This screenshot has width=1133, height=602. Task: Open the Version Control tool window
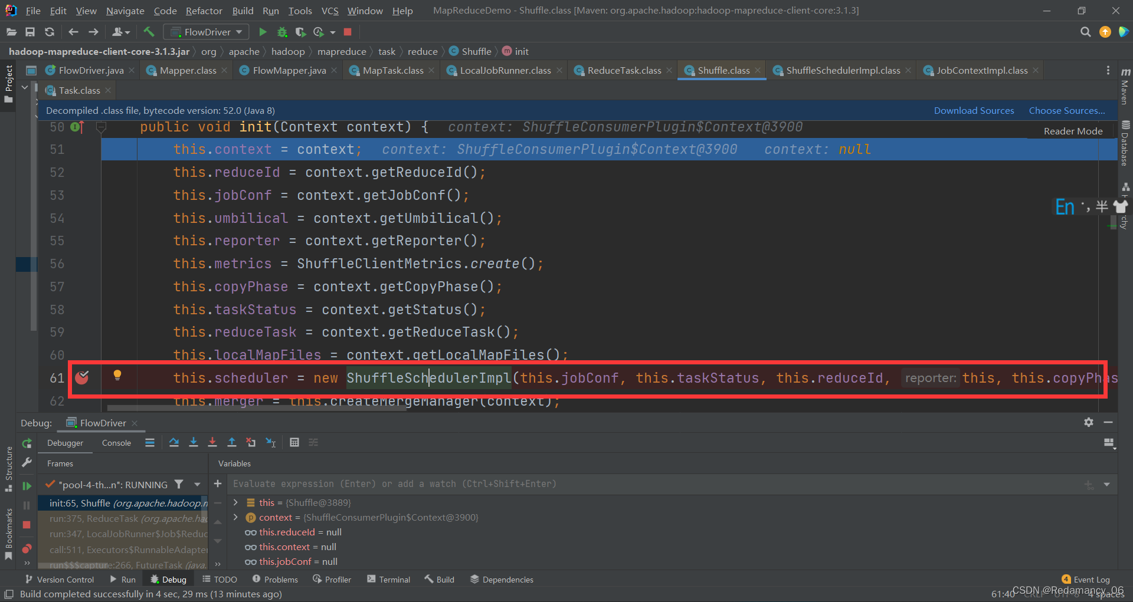(x=59, y=580)
